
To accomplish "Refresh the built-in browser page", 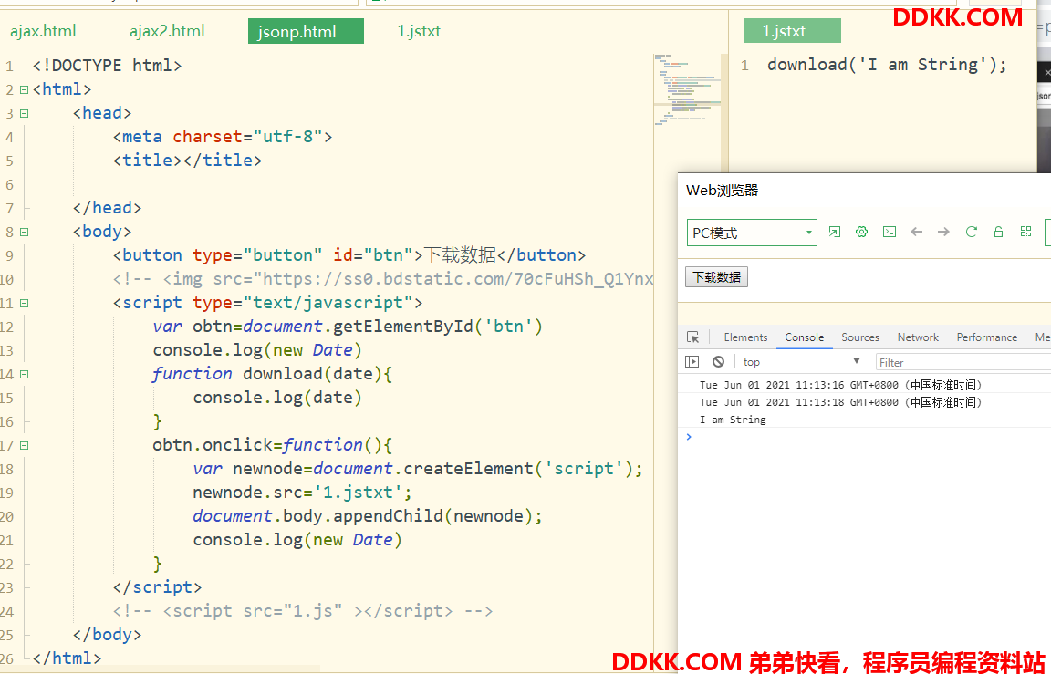I will [971, 232].
